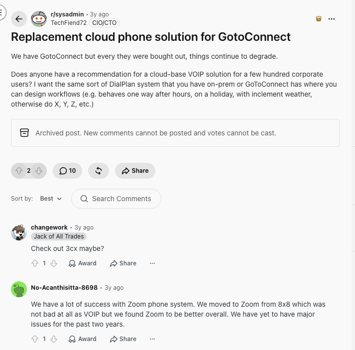Screen dimensions: 355x350
Task: Downvote changework's 3cx comment
Action: click(x=54, y=263)
